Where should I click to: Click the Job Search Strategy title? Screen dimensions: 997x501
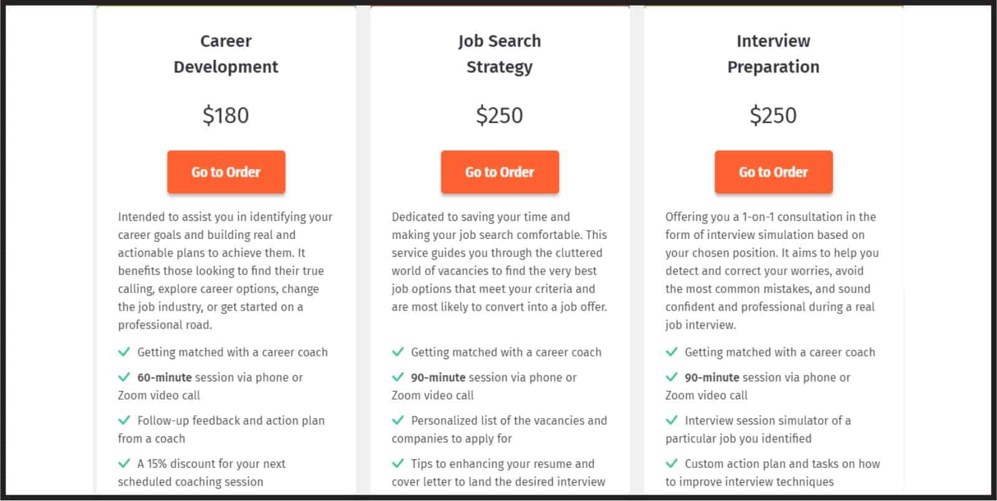499,54
